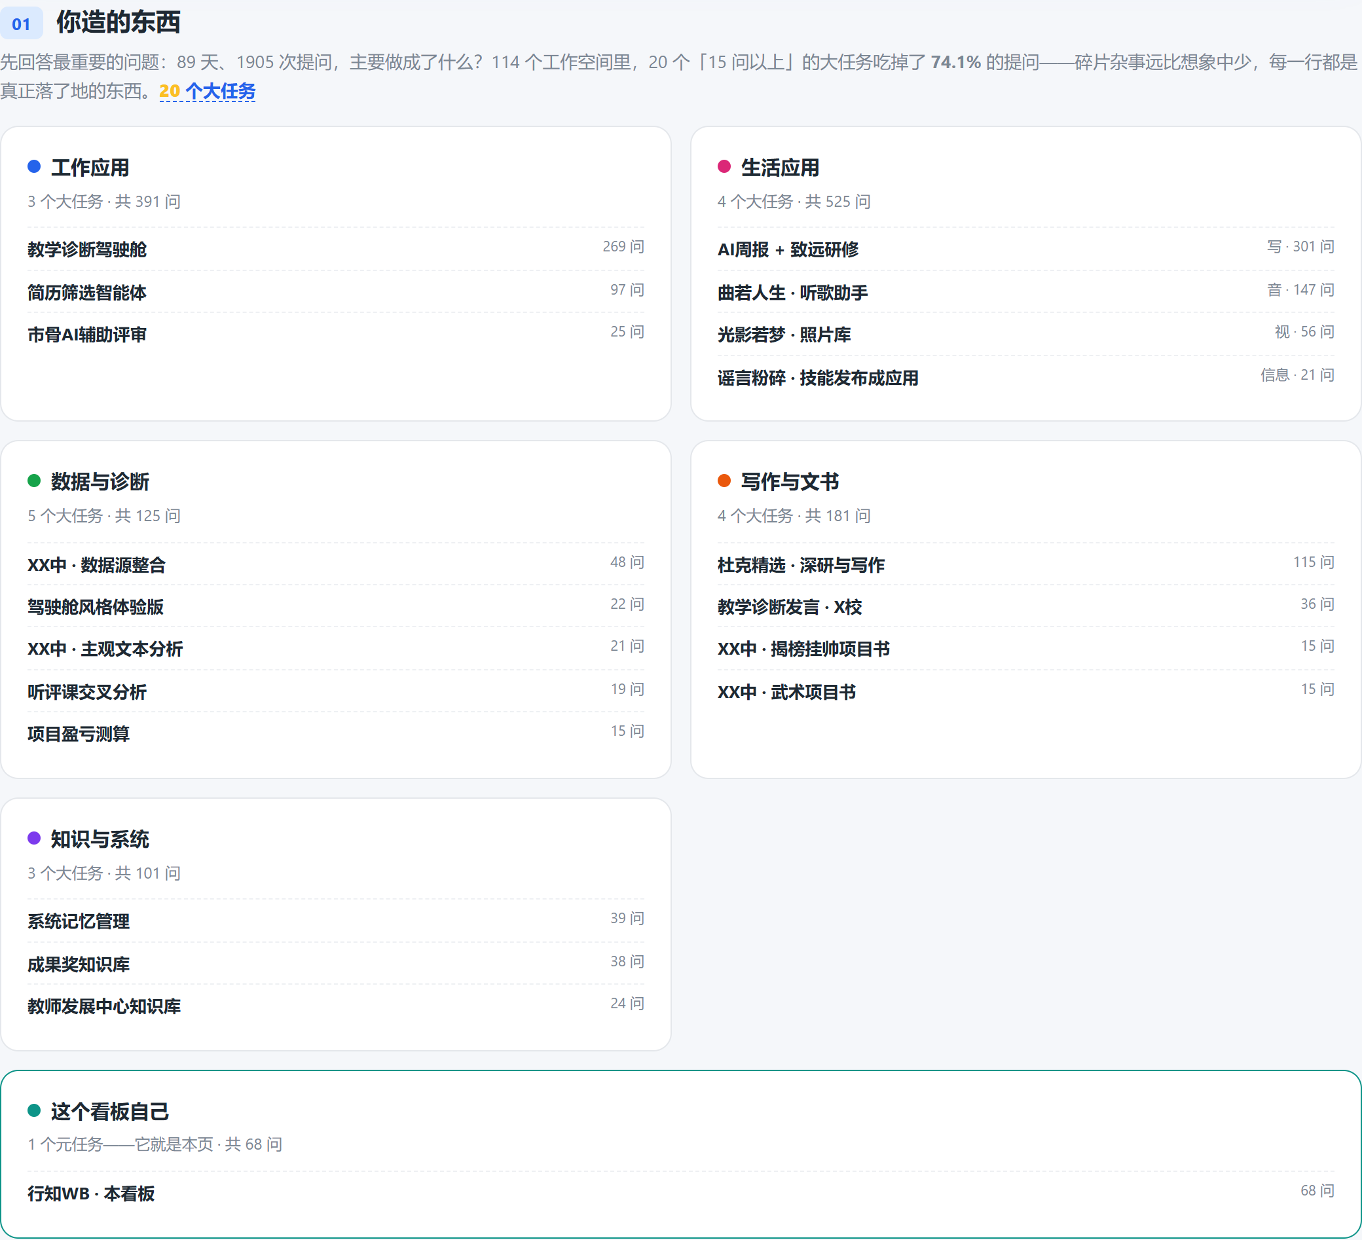Select the '教学诊断发言 · X校' row
This screenshot has width=1362, height=1240.
[1025, 606]
